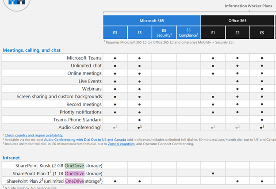Select the Live Events row label
The height and width of the screenshot is (189, 276).
click(x=90, y=81)
